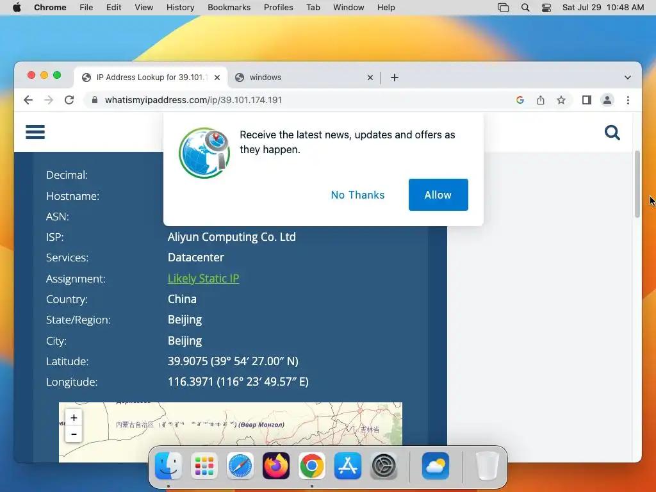The width and height of the screenshot is (656, 492).
Task: Click the Country value China
Action: click(182, 299)
